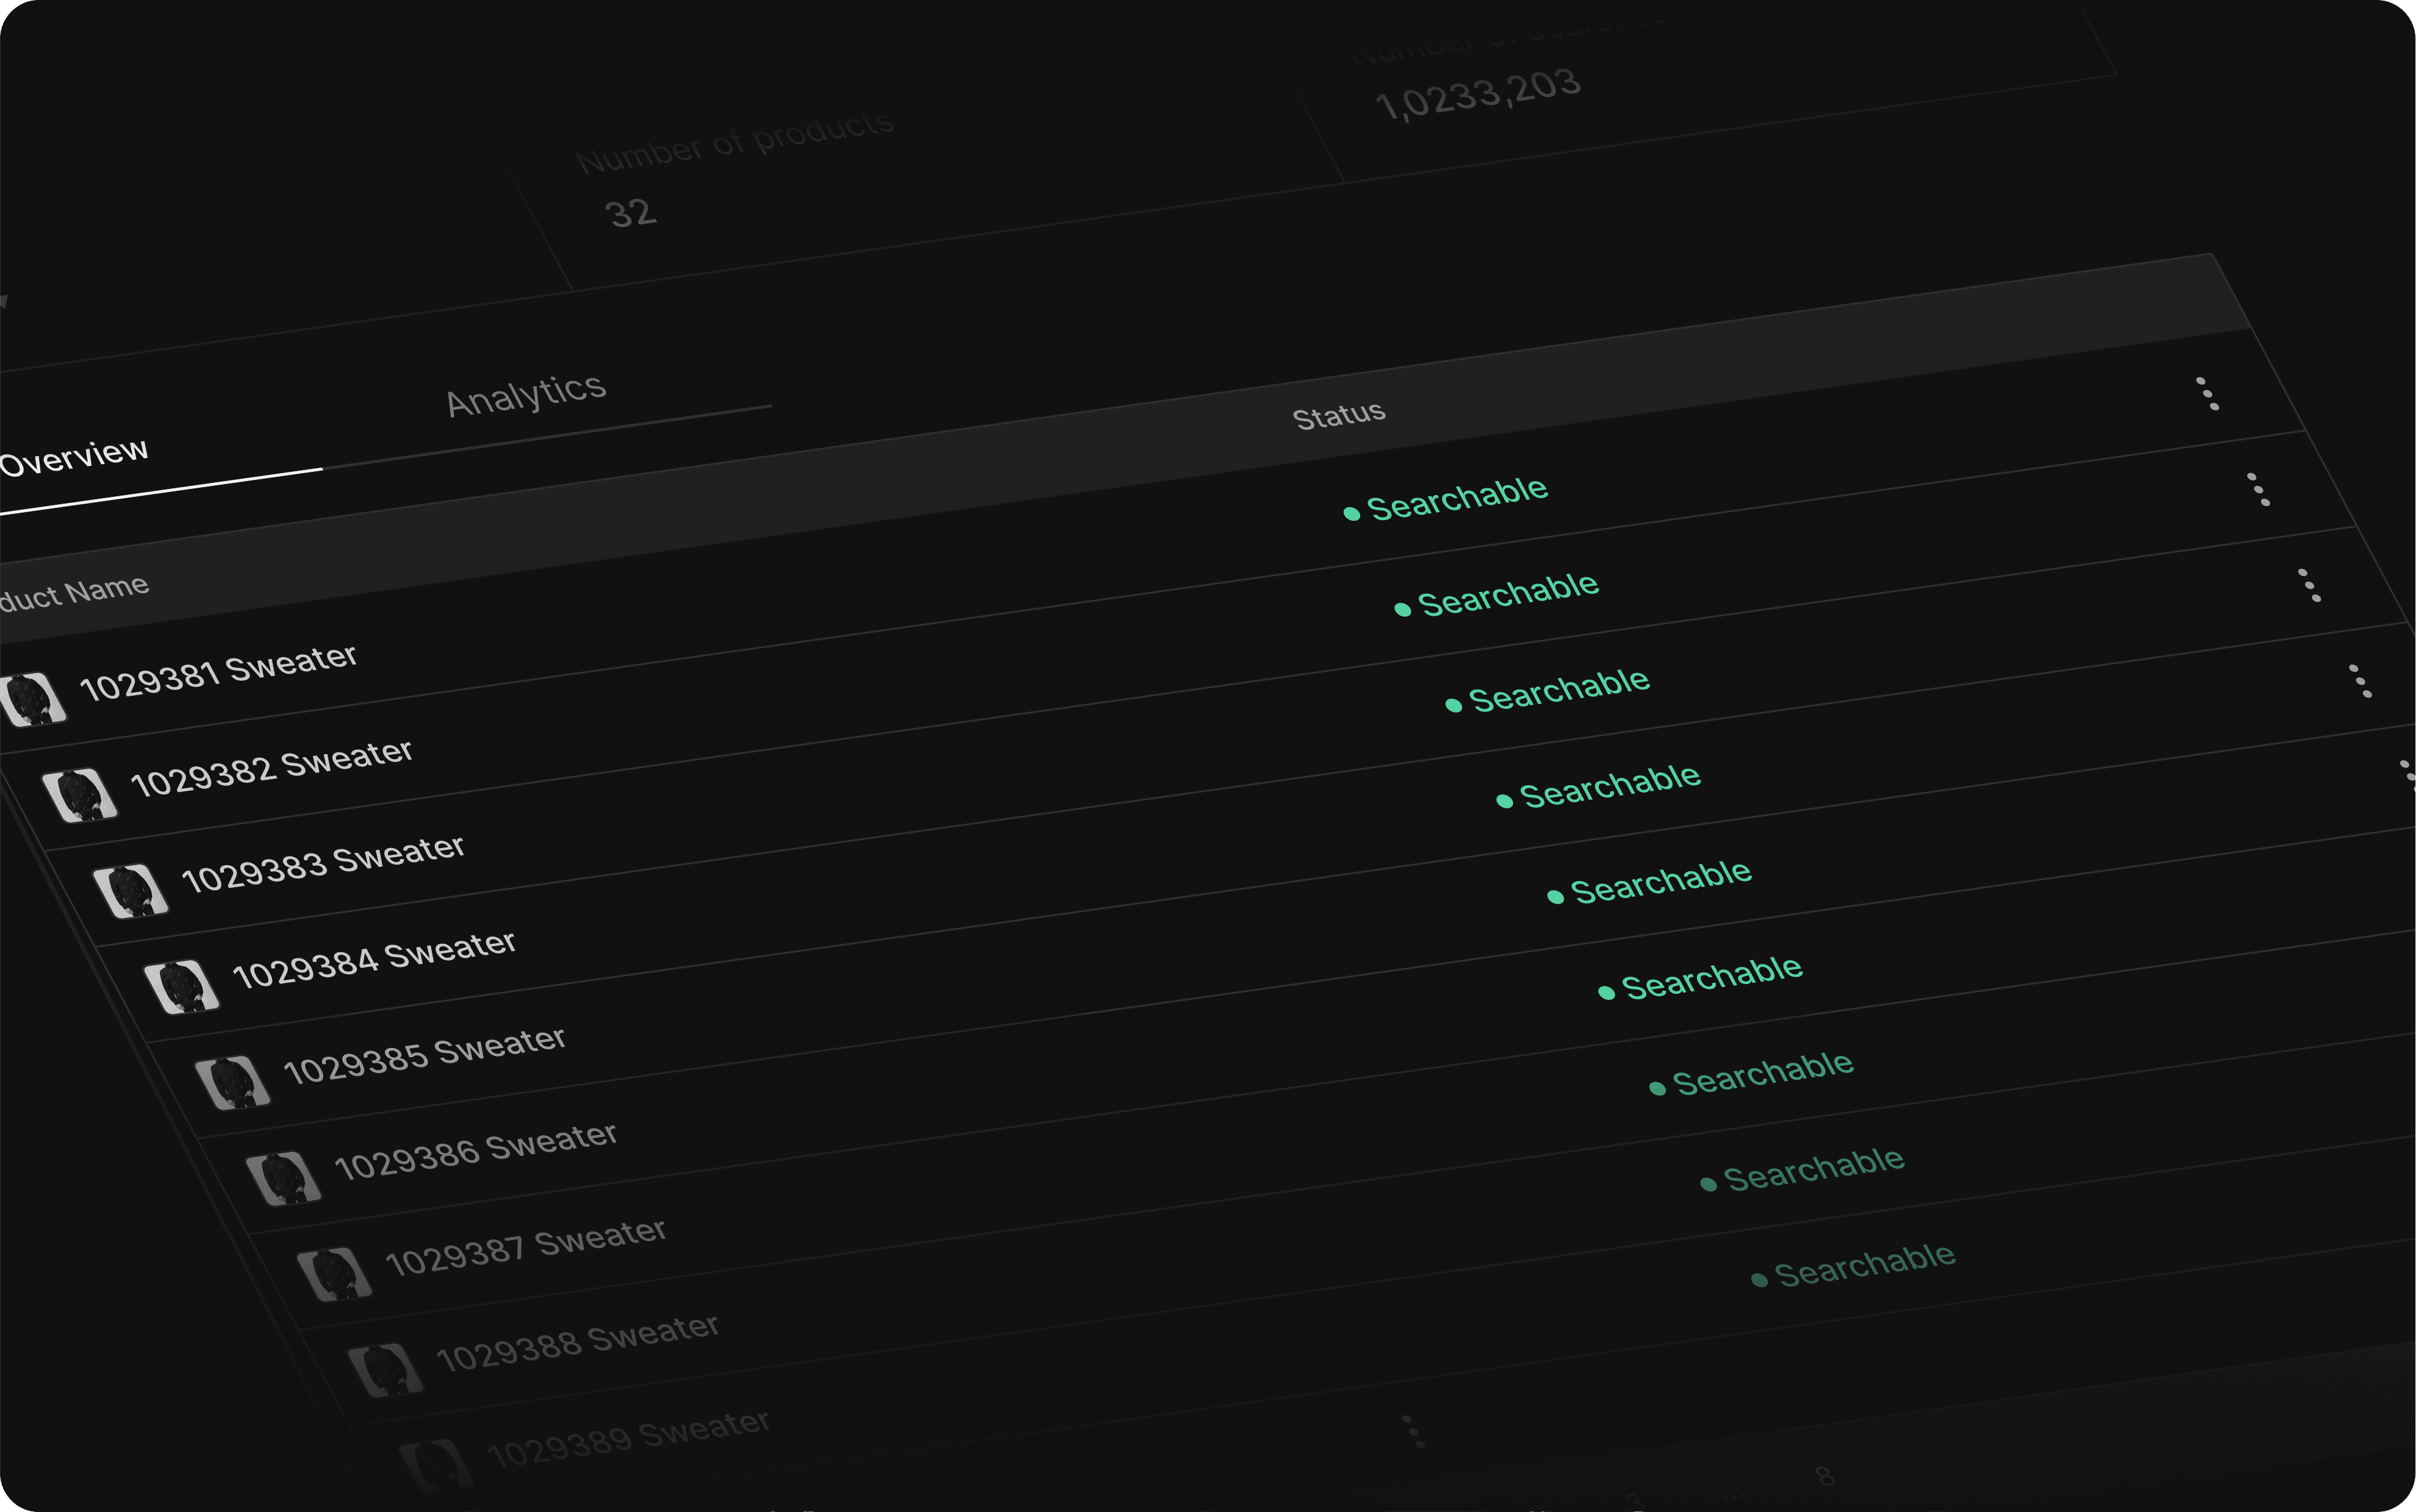
Task: Select the Overview tab
Action: pyautogui.click(x=75, y=457)
